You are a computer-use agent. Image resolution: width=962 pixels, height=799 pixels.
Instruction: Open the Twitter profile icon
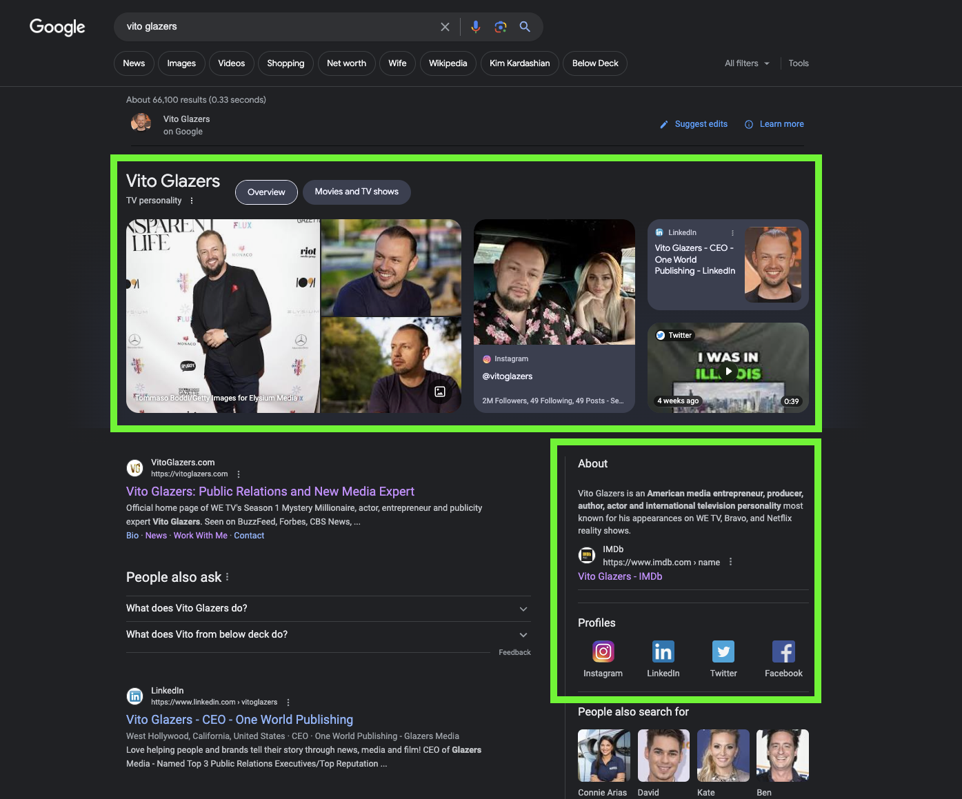[x=723, y=651]
